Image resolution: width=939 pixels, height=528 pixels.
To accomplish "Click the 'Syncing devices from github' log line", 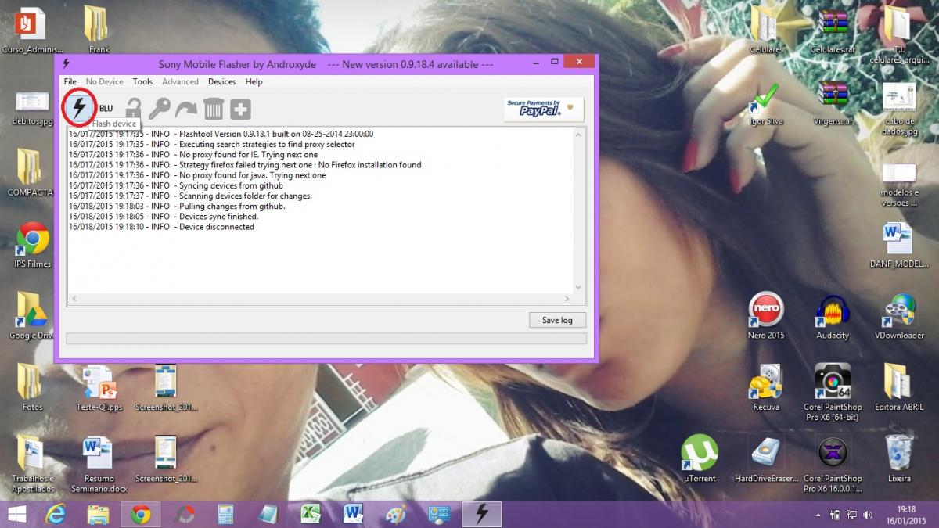I will coord(176,186).
